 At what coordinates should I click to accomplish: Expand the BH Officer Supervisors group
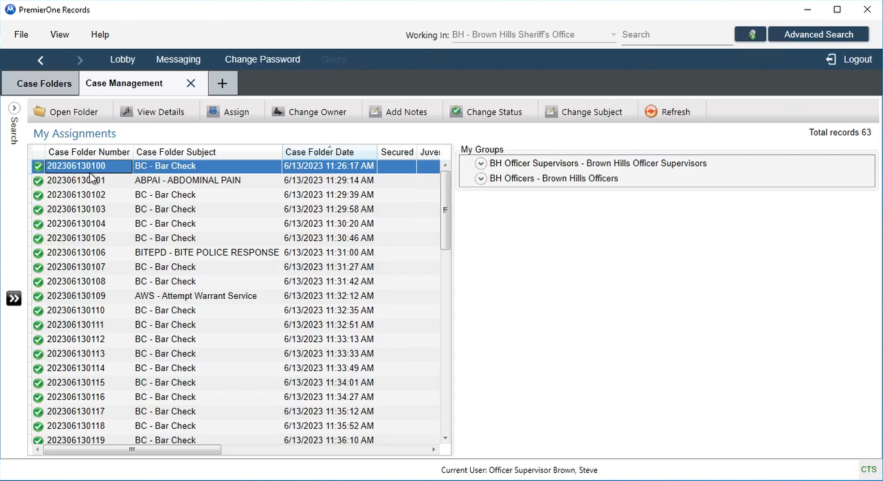tap(481, 164)
